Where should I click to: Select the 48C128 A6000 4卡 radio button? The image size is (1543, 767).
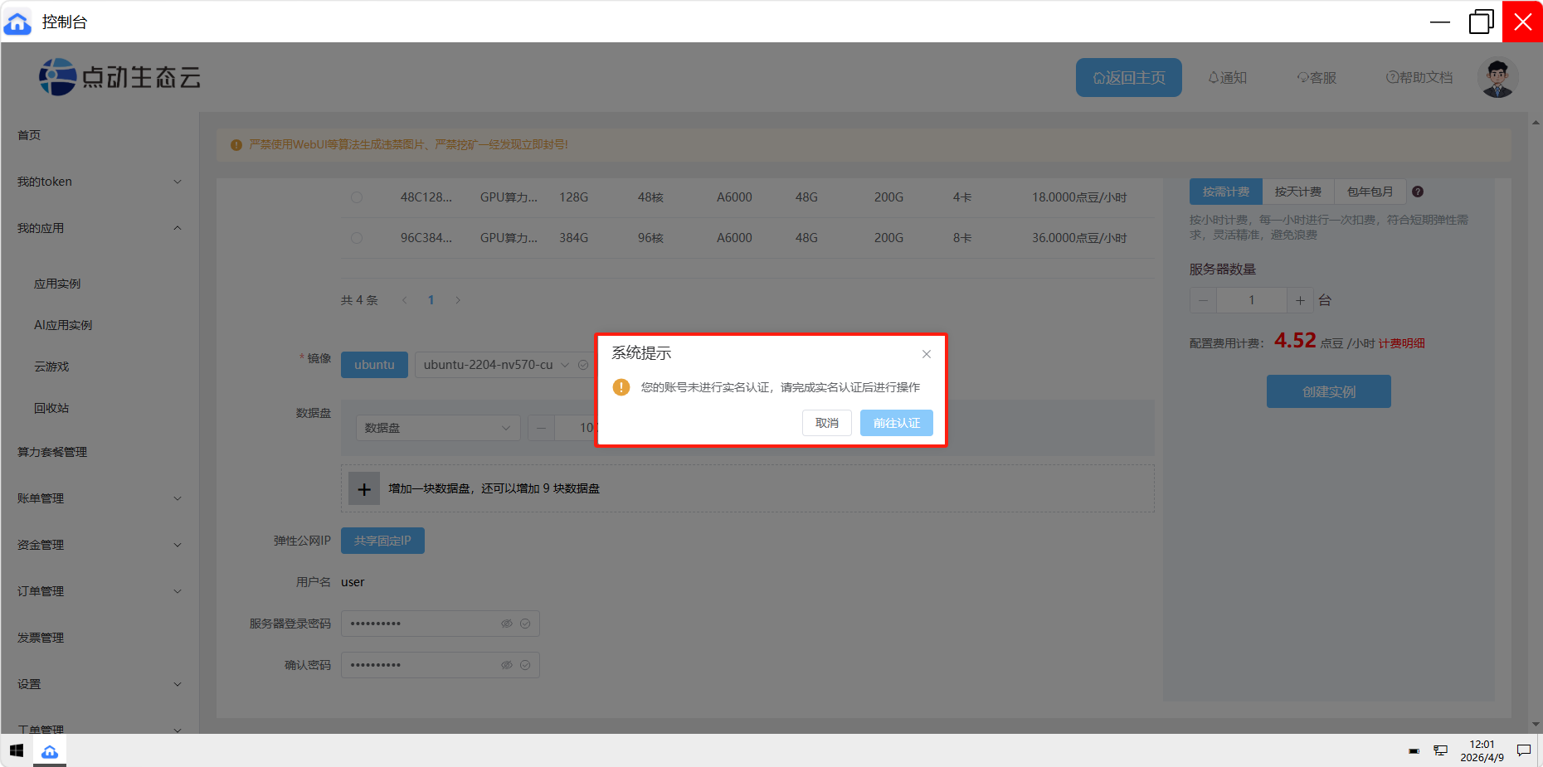pos(357,197)
